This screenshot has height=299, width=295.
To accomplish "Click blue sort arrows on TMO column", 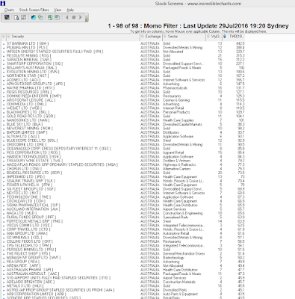I will [225, 37].
